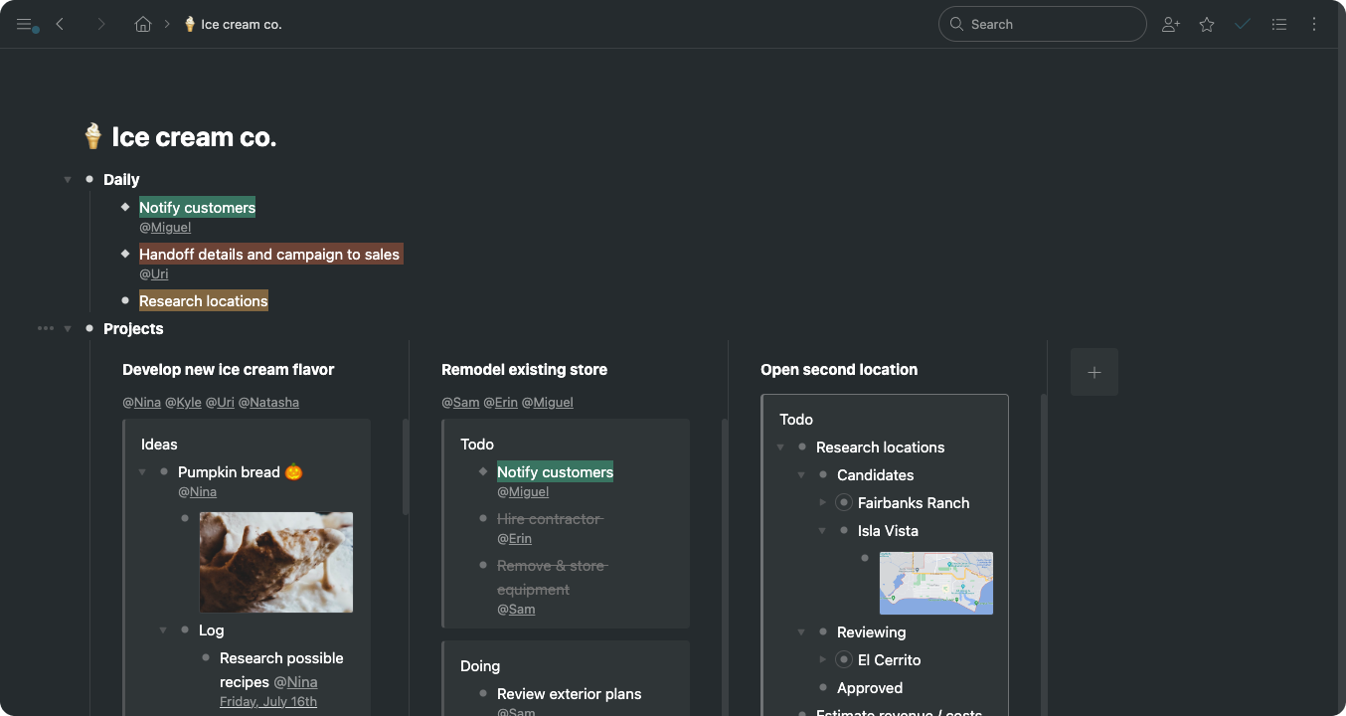Screen dimensions: 1346x716
Task: Toggle show completed items checkmark
Action: pos(1243,25)
